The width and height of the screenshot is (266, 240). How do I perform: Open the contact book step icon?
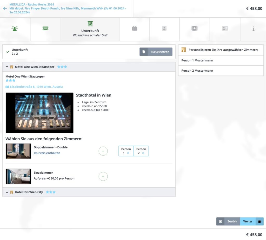164,29
